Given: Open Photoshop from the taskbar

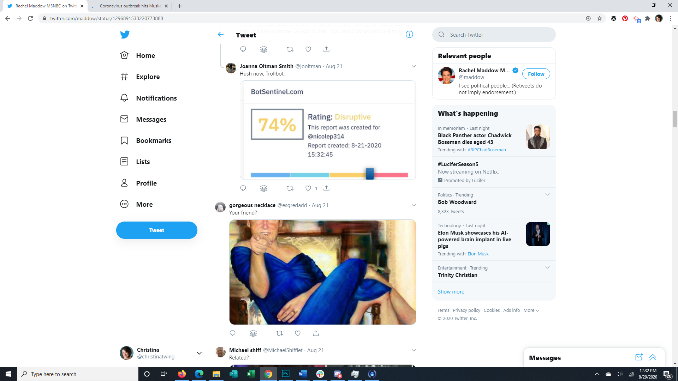Looking at the screenshot, I should pyautogui.click(x=285, y=374).
